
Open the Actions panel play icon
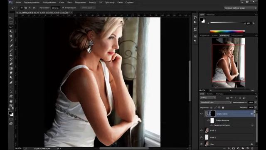195,22
